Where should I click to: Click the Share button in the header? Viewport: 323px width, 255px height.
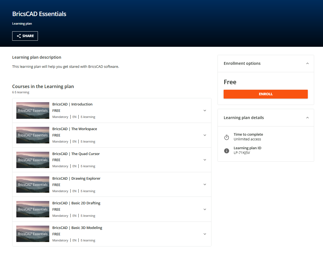coord(25,36)
